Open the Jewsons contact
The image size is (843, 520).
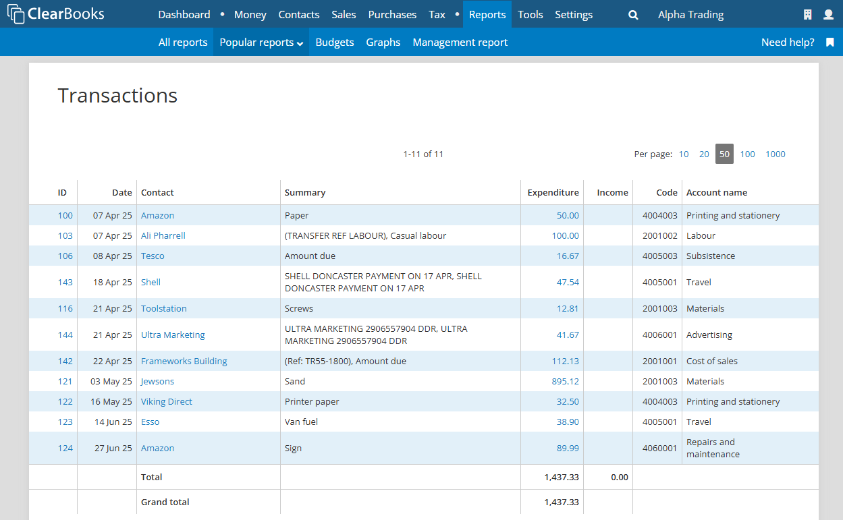[157, 382]
